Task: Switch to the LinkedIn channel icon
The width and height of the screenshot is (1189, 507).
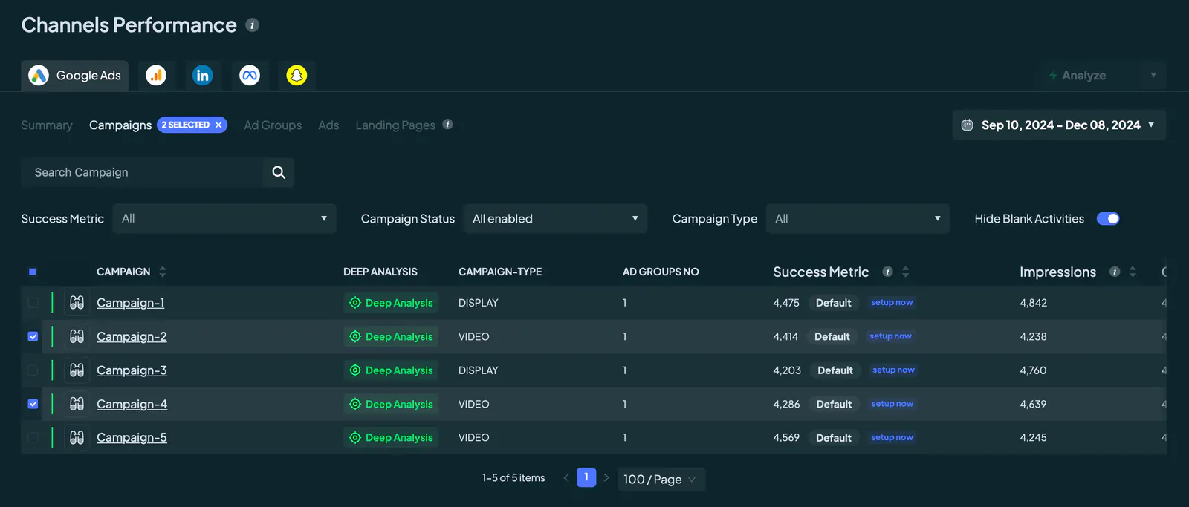Action: 202,75
